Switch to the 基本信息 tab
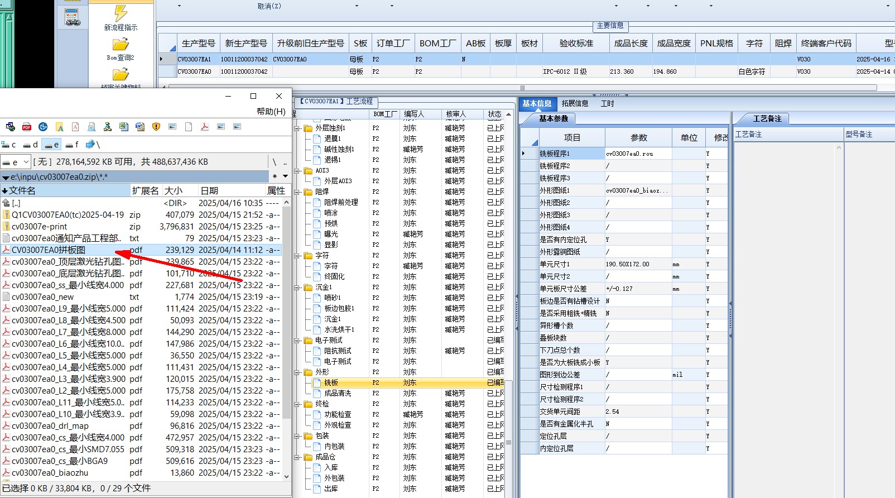This screenshot has height=498, width=895. point(537,103)
